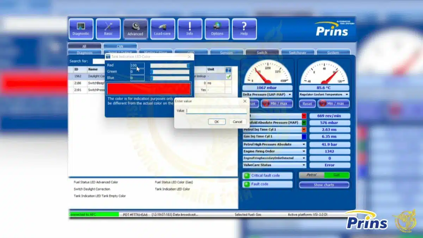Click the red LED color preview swatch
The height and width of the screenshot is (238, 423).
click(149, 89)
